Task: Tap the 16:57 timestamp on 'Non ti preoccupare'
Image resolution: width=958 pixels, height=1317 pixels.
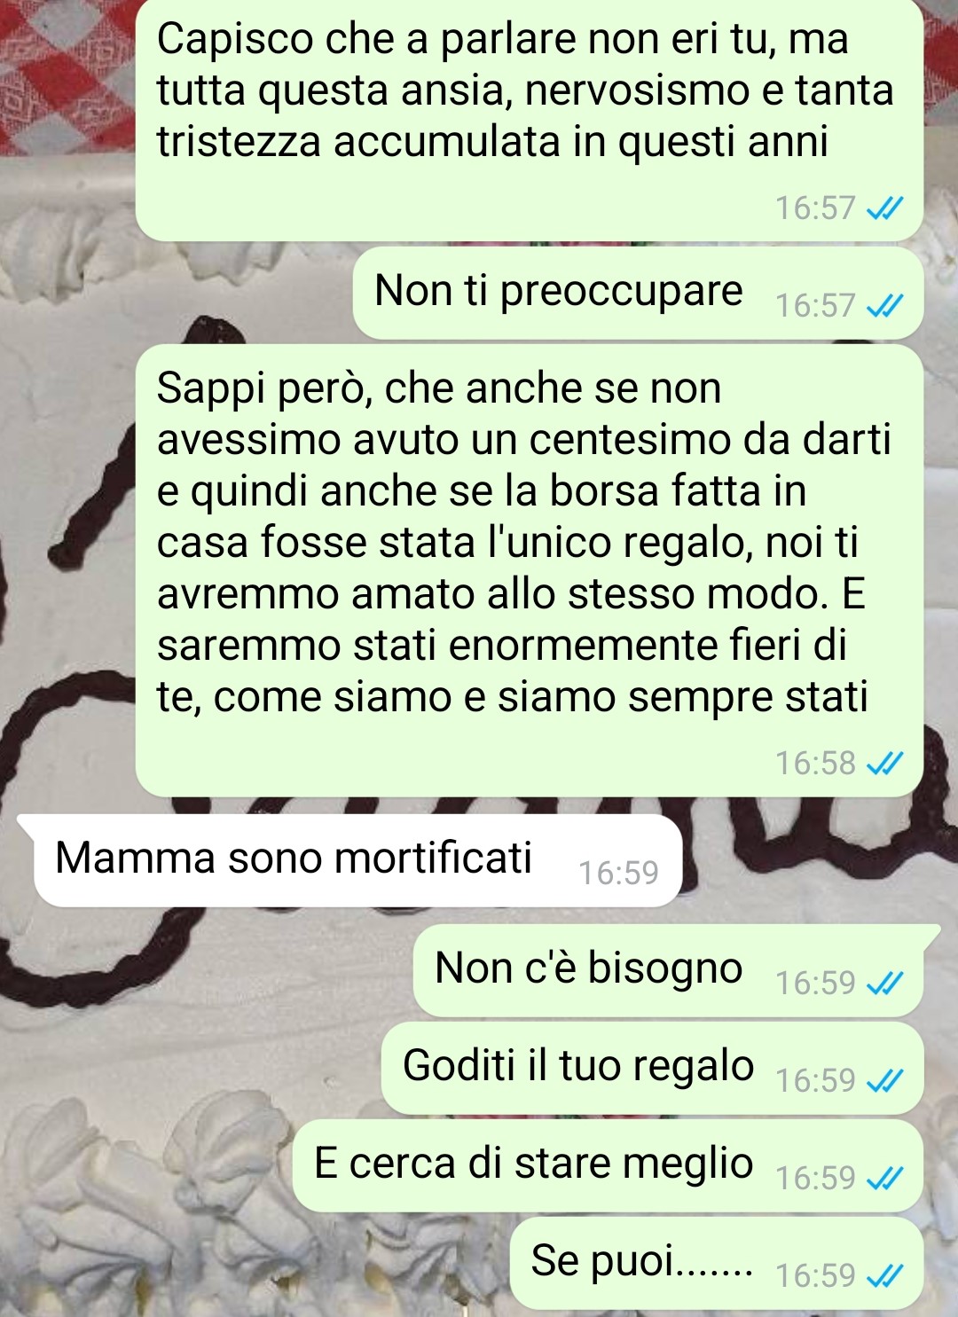Action: click(x=815, y=306)
